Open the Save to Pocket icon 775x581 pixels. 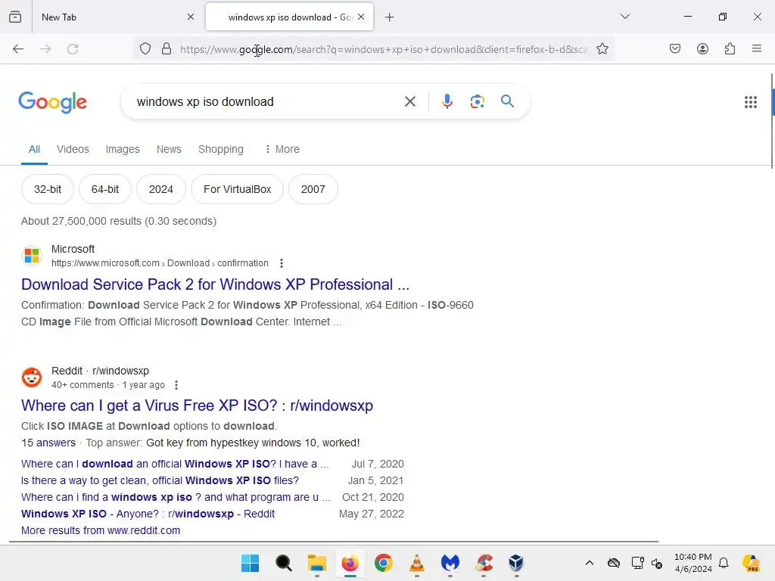point(675,48)
